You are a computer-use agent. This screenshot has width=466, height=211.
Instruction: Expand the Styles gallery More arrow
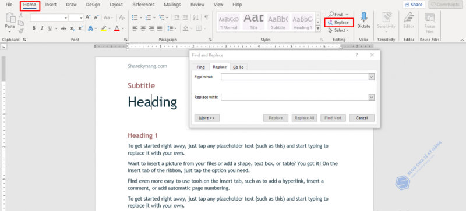point(317,28)
